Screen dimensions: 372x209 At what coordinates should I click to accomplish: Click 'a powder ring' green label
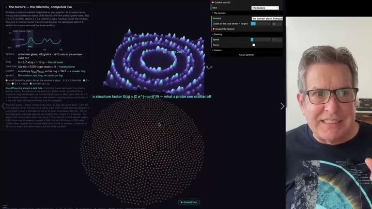click(78, 71)
